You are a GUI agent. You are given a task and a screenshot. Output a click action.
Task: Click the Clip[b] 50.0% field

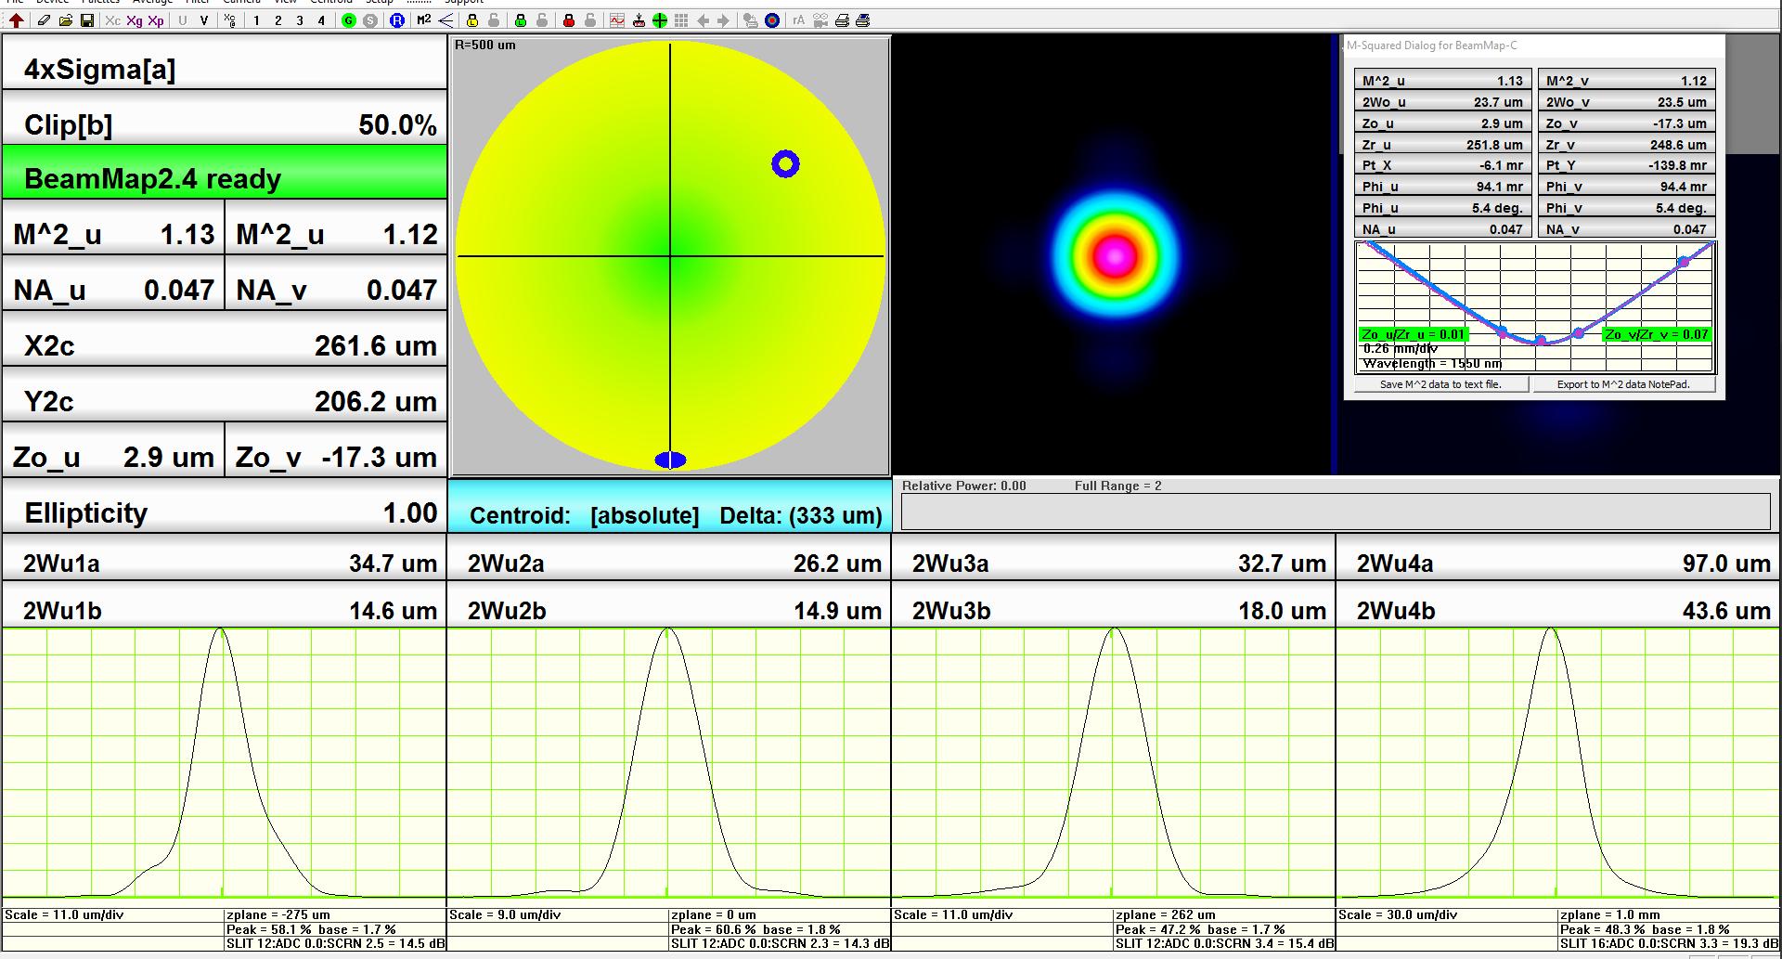pyautogui.click(x=225, y=125)
